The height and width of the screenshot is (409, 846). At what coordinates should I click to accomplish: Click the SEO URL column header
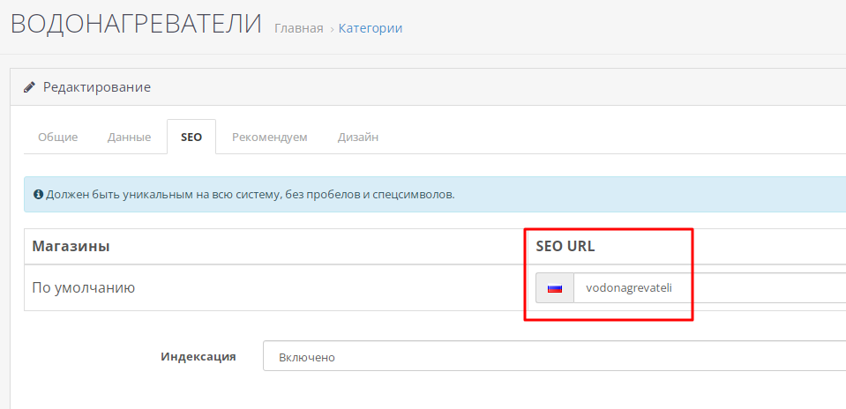point(565,246)
